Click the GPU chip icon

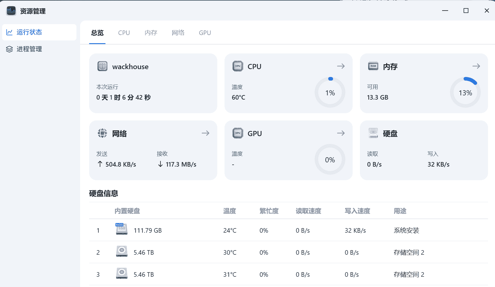pyautogui.click(x=238, y=133)
